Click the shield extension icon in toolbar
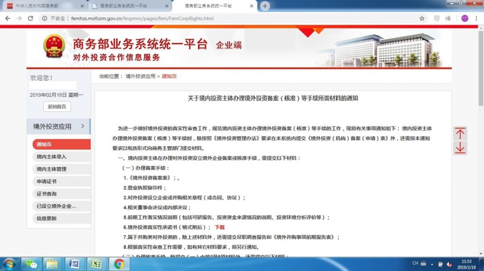Screen dimensions: 484x271 click(x=436, y=18)
